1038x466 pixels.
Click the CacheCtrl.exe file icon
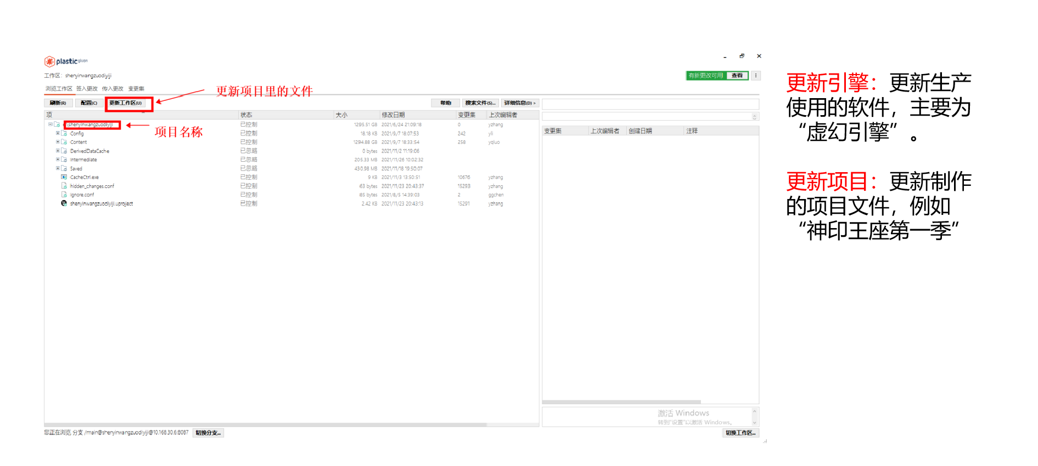64,177
